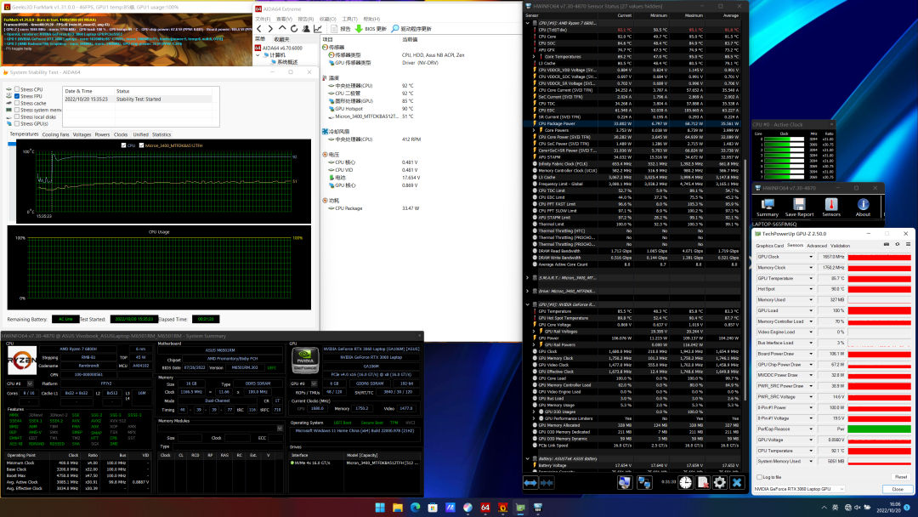Click expand-columns double arrow in sensor status

530,482
